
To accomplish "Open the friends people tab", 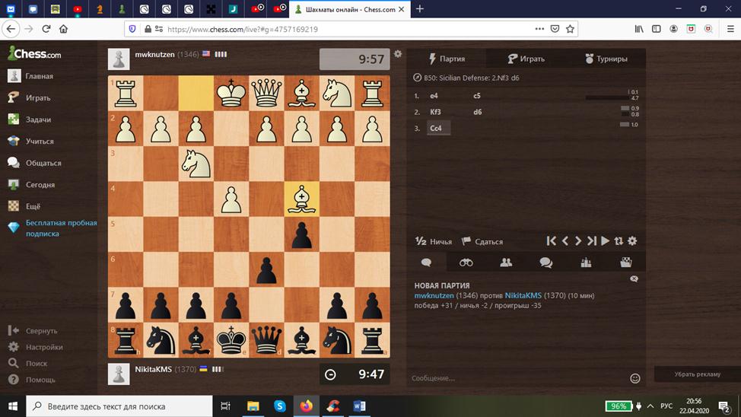I will pos(506,263).
